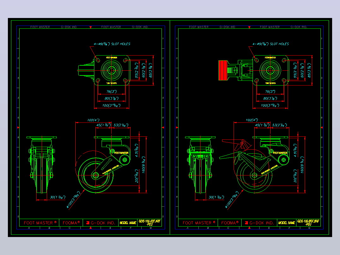Select ø100 wheel diameter label on BSF sheet
This screenshot has height=255, width=340.
[232, 200]
